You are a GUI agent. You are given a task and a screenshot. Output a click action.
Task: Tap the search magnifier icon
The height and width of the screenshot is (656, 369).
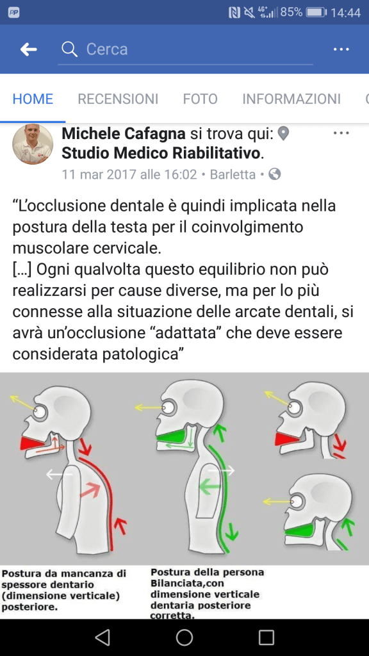69,49
